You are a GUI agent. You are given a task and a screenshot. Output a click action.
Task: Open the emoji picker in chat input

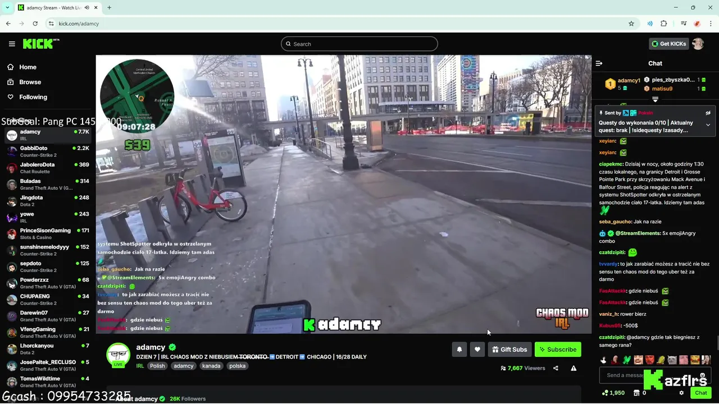coord(703,375)
